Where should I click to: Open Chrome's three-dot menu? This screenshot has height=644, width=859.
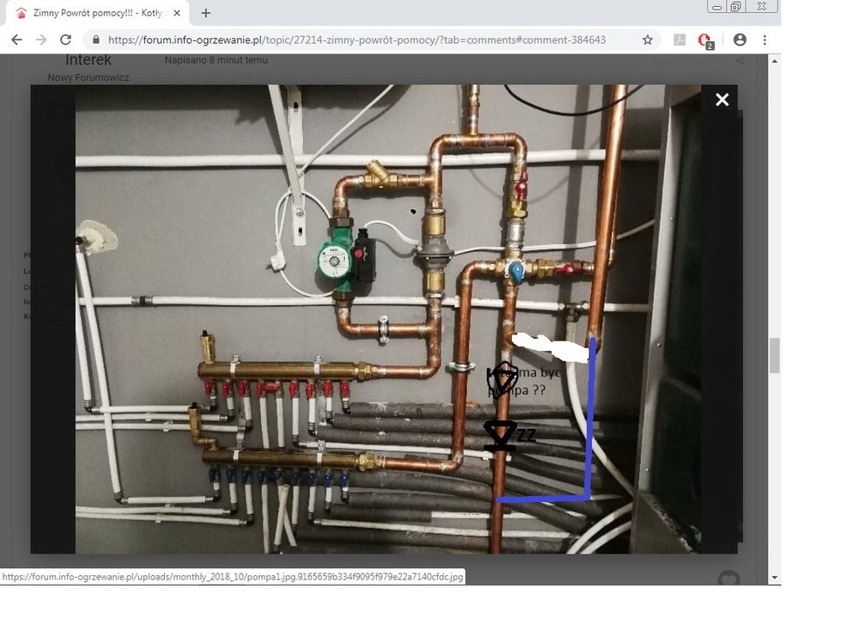point(765,40)
